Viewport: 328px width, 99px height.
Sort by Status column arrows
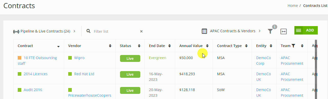(139, 46)
